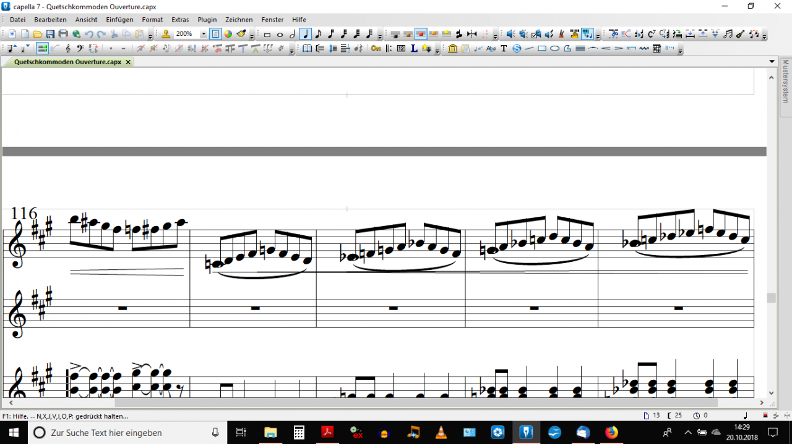Open the Datei menu
The width and height of the screenshot is (792, 444).
[17, 20]
